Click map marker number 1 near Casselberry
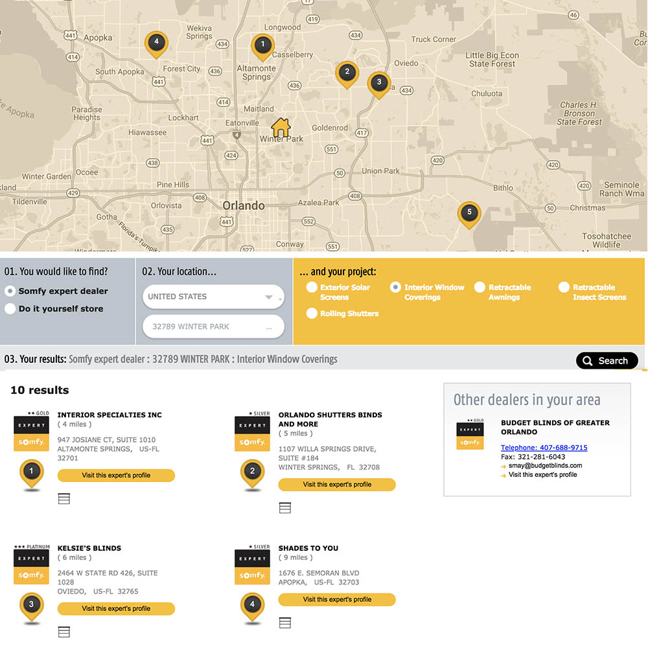Viewport: 648px width, 648px height. click(x=262, y=47)
